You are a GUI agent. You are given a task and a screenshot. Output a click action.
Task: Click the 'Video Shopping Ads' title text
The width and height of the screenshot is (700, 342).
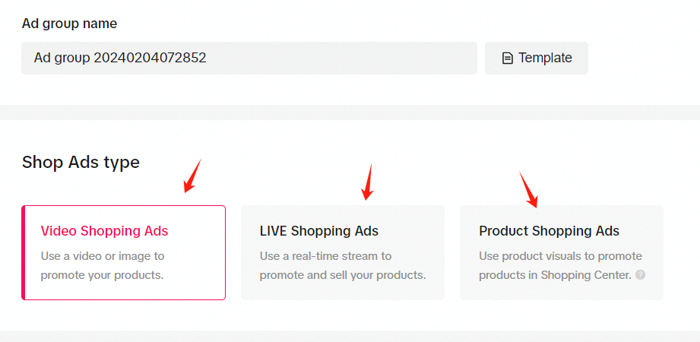pyautogui.click(x=104, y=231)
